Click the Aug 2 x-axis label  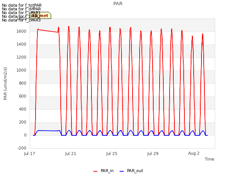194,153
